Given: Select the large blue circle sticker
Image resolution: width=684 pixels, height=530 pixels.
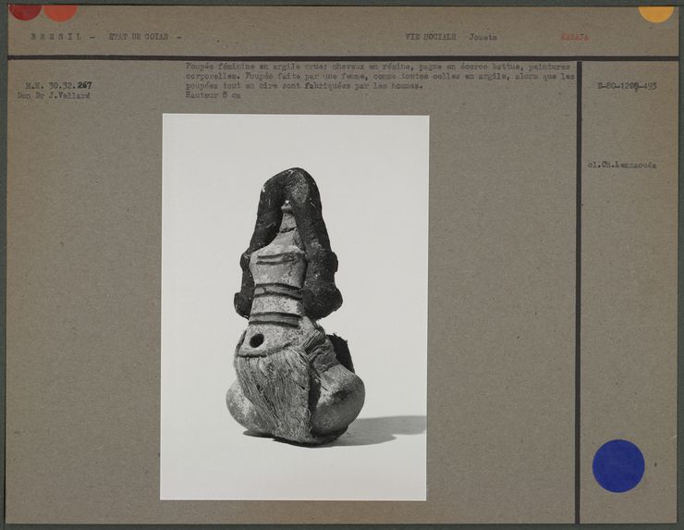Looking at the screenshot, I should [x=617, y=465].
